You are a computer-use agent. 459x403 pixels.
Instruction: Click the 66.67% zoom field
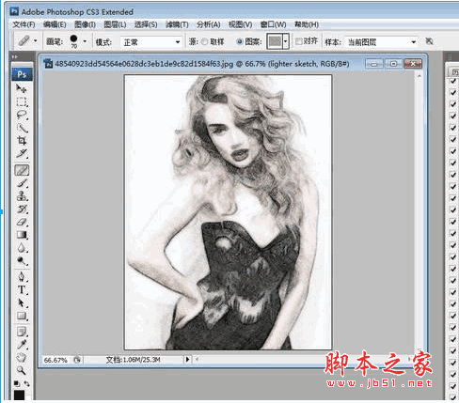55,360
